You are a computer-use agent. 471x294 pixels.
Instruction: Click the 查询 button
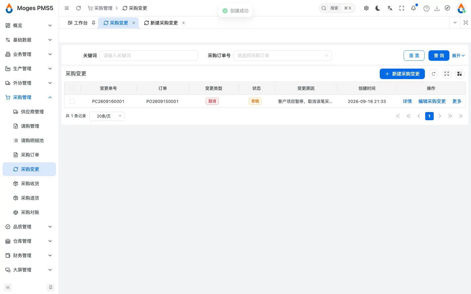(x=439, y=56)
